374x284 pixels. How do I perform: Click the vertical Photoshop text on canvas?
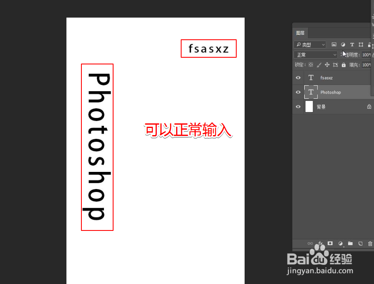(x=97, y=147)
